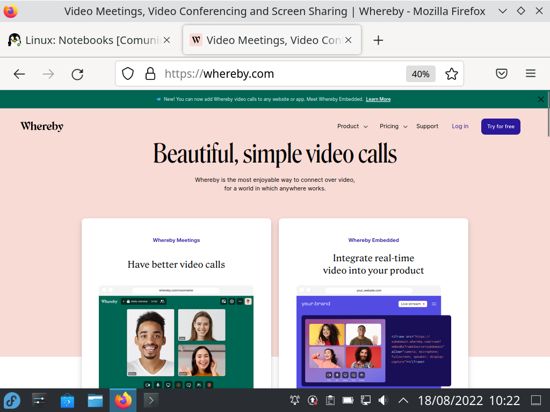Image resolution: width=550 pixels, height=412 pixels.
Task: Click the Firefox taskbar icon
Action: click(123, 400)
